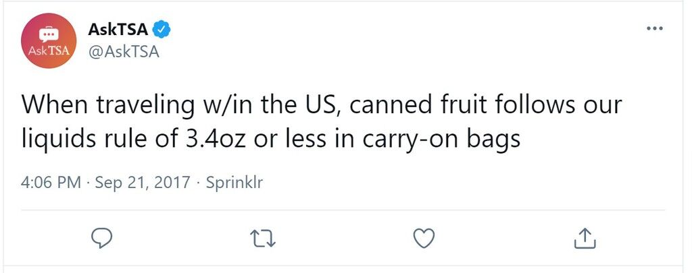
Task: Like the tweet with the heart icon
Action: [x=424, y=239]
